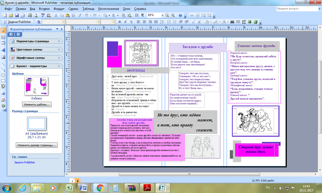Close the Форматирование публикации pane
Viewport: 322px width, 193px height.
[62, 29]
